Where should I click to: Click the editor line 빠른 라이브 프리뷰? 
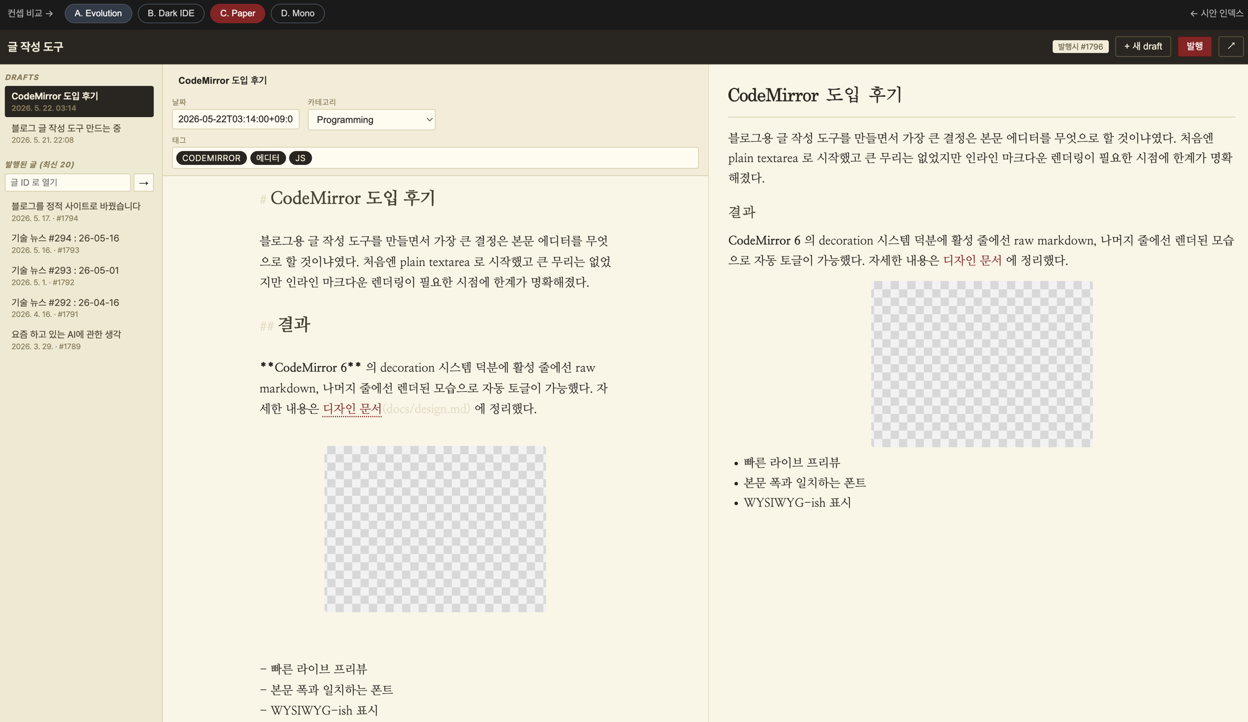tap(313, 669)
